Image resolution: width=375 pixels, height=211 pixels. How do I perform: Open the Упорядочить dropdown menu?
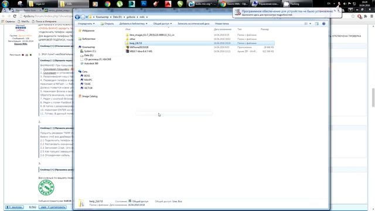click(86, 23)
